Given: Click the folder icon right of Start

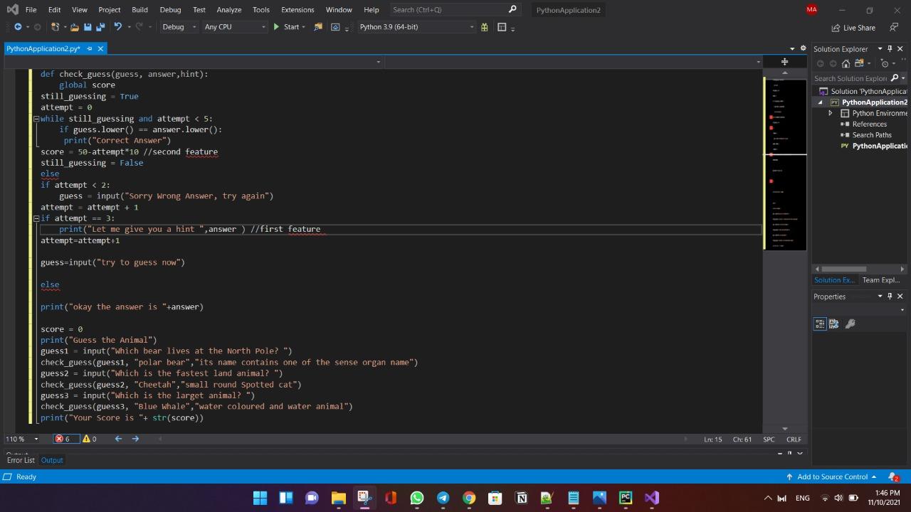Looking at the screenshot, I should click(x=318, y=27).
